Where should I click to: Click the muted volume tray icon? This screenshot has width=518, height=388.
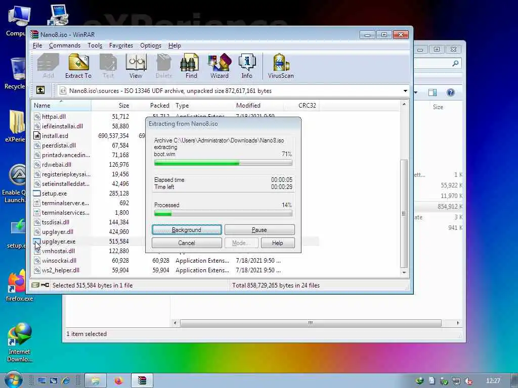tap(468, 381)
